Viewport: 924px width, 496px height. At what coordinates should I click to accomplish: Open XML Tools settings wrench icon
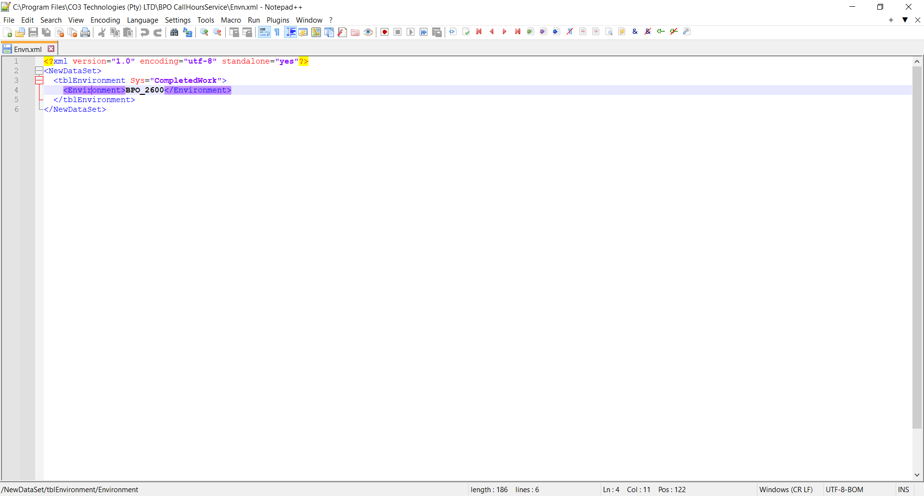click(687, 32)
